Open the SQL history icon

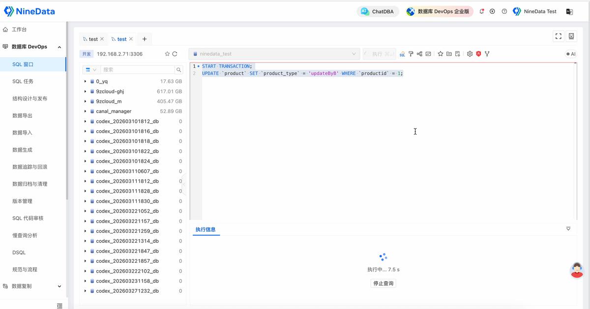tap(457, 54)
